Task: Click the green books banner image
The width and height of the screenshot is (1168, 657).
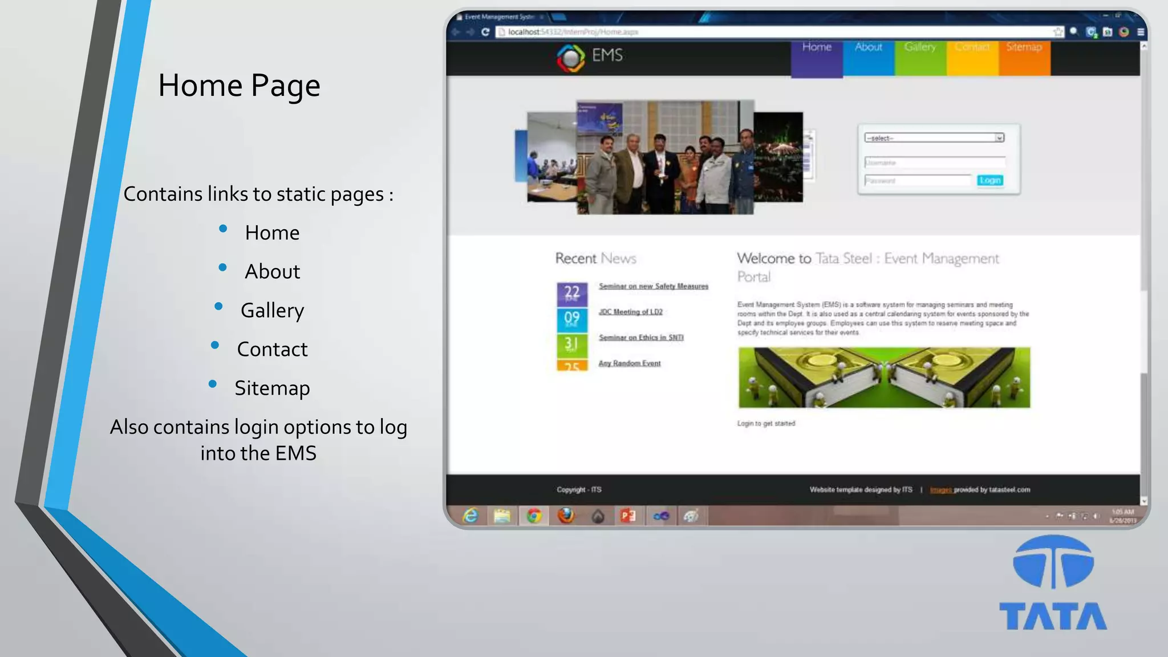Action: 885,378
